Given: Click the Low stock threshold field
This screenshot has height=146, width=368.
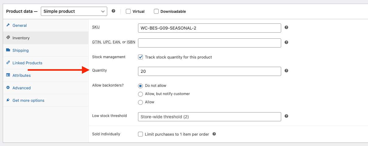Looking at the screenshot, I should tap(210, 117).
